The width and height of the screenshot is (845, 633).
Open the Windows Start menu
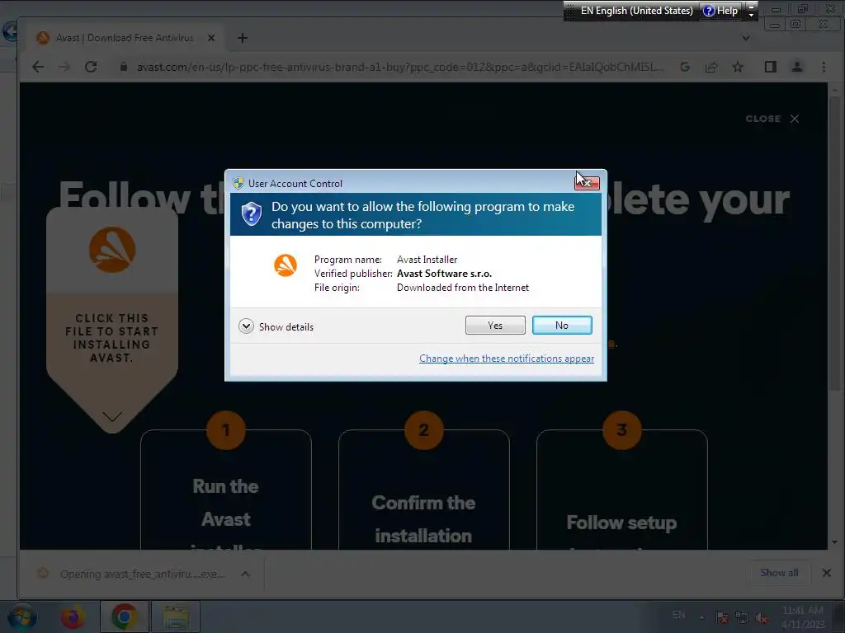tap(21, 617)
